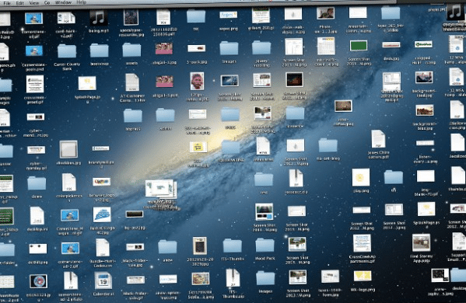Select the desktop.ini file icon
Image resolution: width=466 pixels, height=303 pixels.
point(37,216)
